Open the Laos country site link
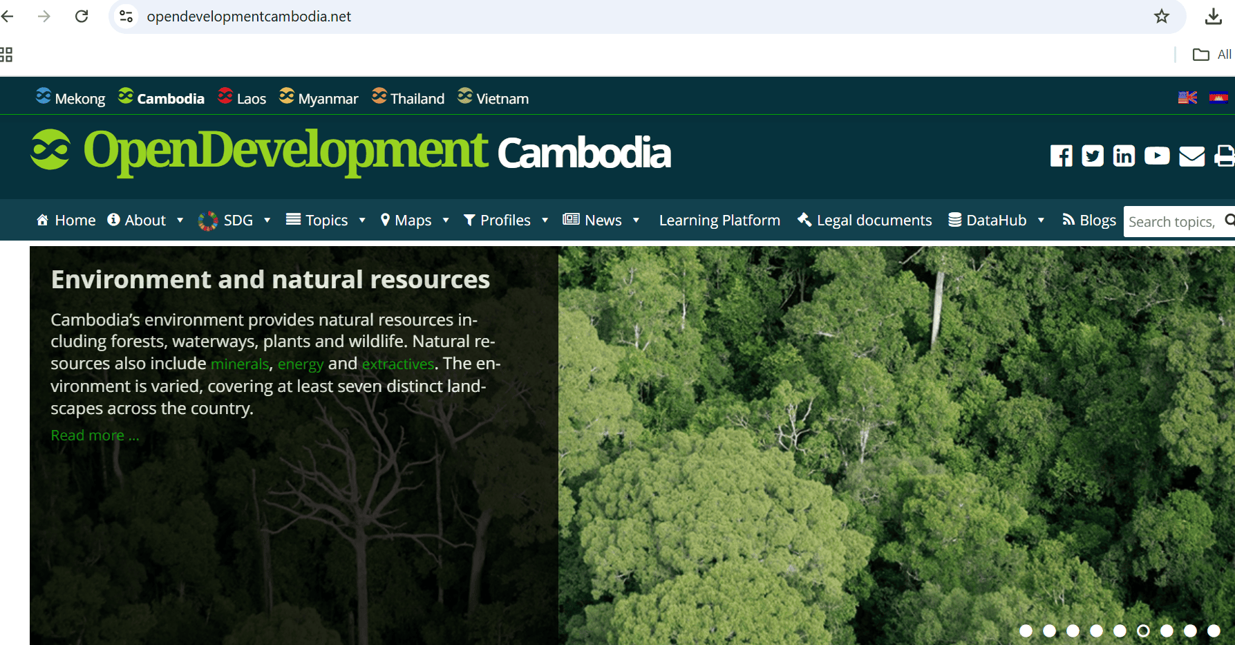Screen dimensions: 1235x645 (x=242, y=98)
